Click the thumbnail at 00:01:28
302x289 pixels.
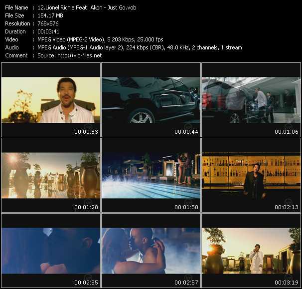click(51, 175)
